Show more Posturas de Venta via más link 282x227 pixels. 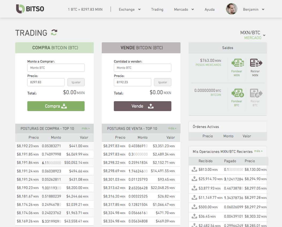pyautogui.click(x=172, y=128)
